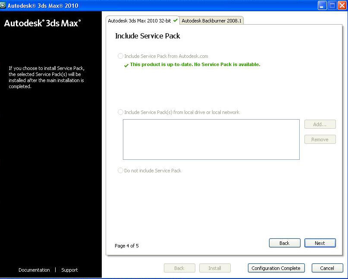Click the Install button
This screenshot has height=279, width=348.
click(215, 268)
